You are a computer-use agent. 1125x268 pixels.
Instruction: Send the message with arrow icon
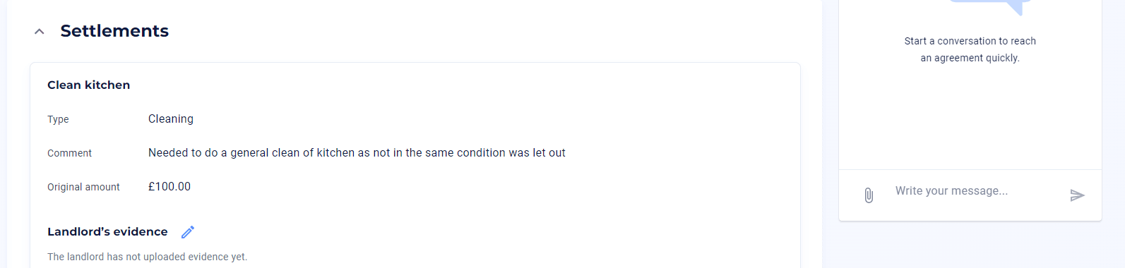point(1077,195)
